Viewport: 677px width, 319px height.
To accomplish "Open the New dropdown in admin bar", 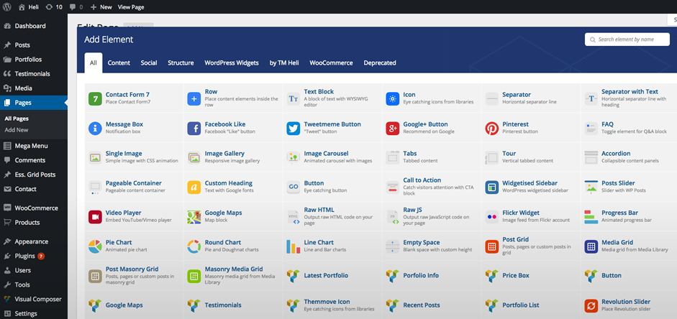I will pyautogui.click(x=101, y=6).
